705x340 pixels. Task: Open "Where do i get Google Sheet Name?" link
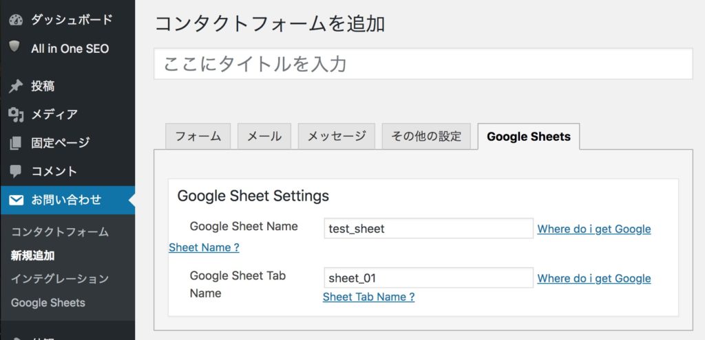593,229
